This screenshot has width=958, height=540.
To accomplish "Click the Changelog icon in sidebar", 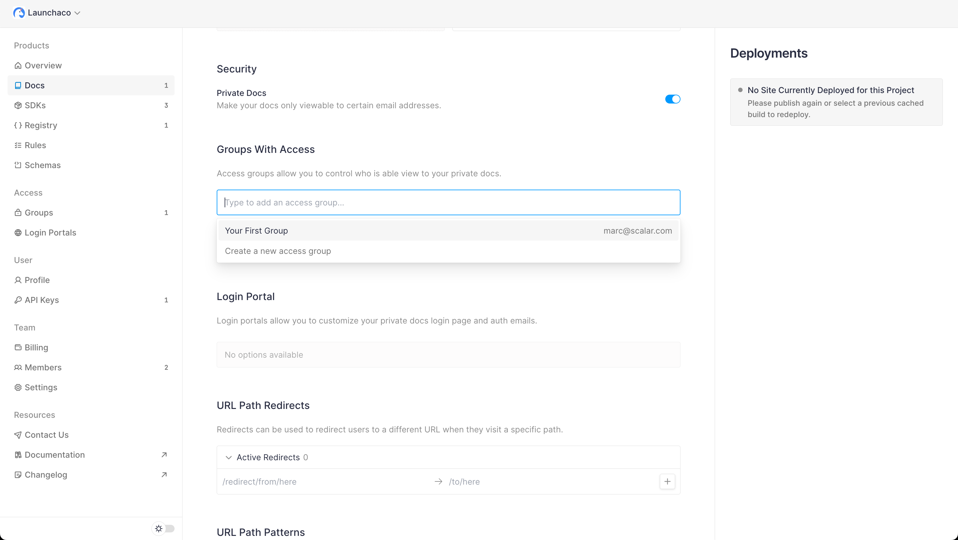I will pyautogui.click(x=18, y=474).
